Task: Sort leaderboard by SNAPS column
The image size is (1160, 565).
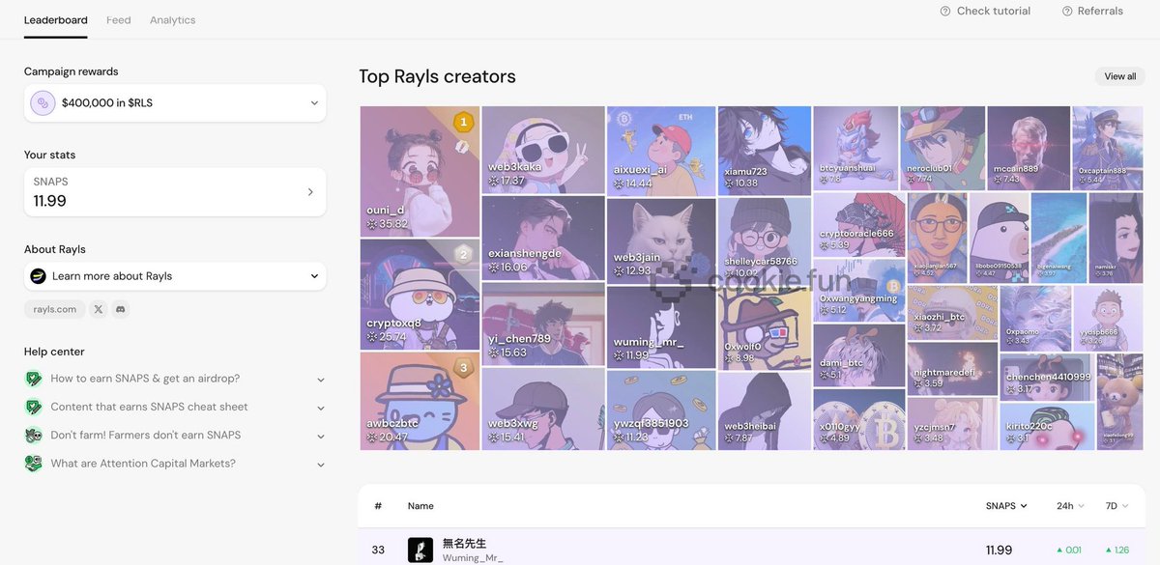Action: (x=1006, y=506)
